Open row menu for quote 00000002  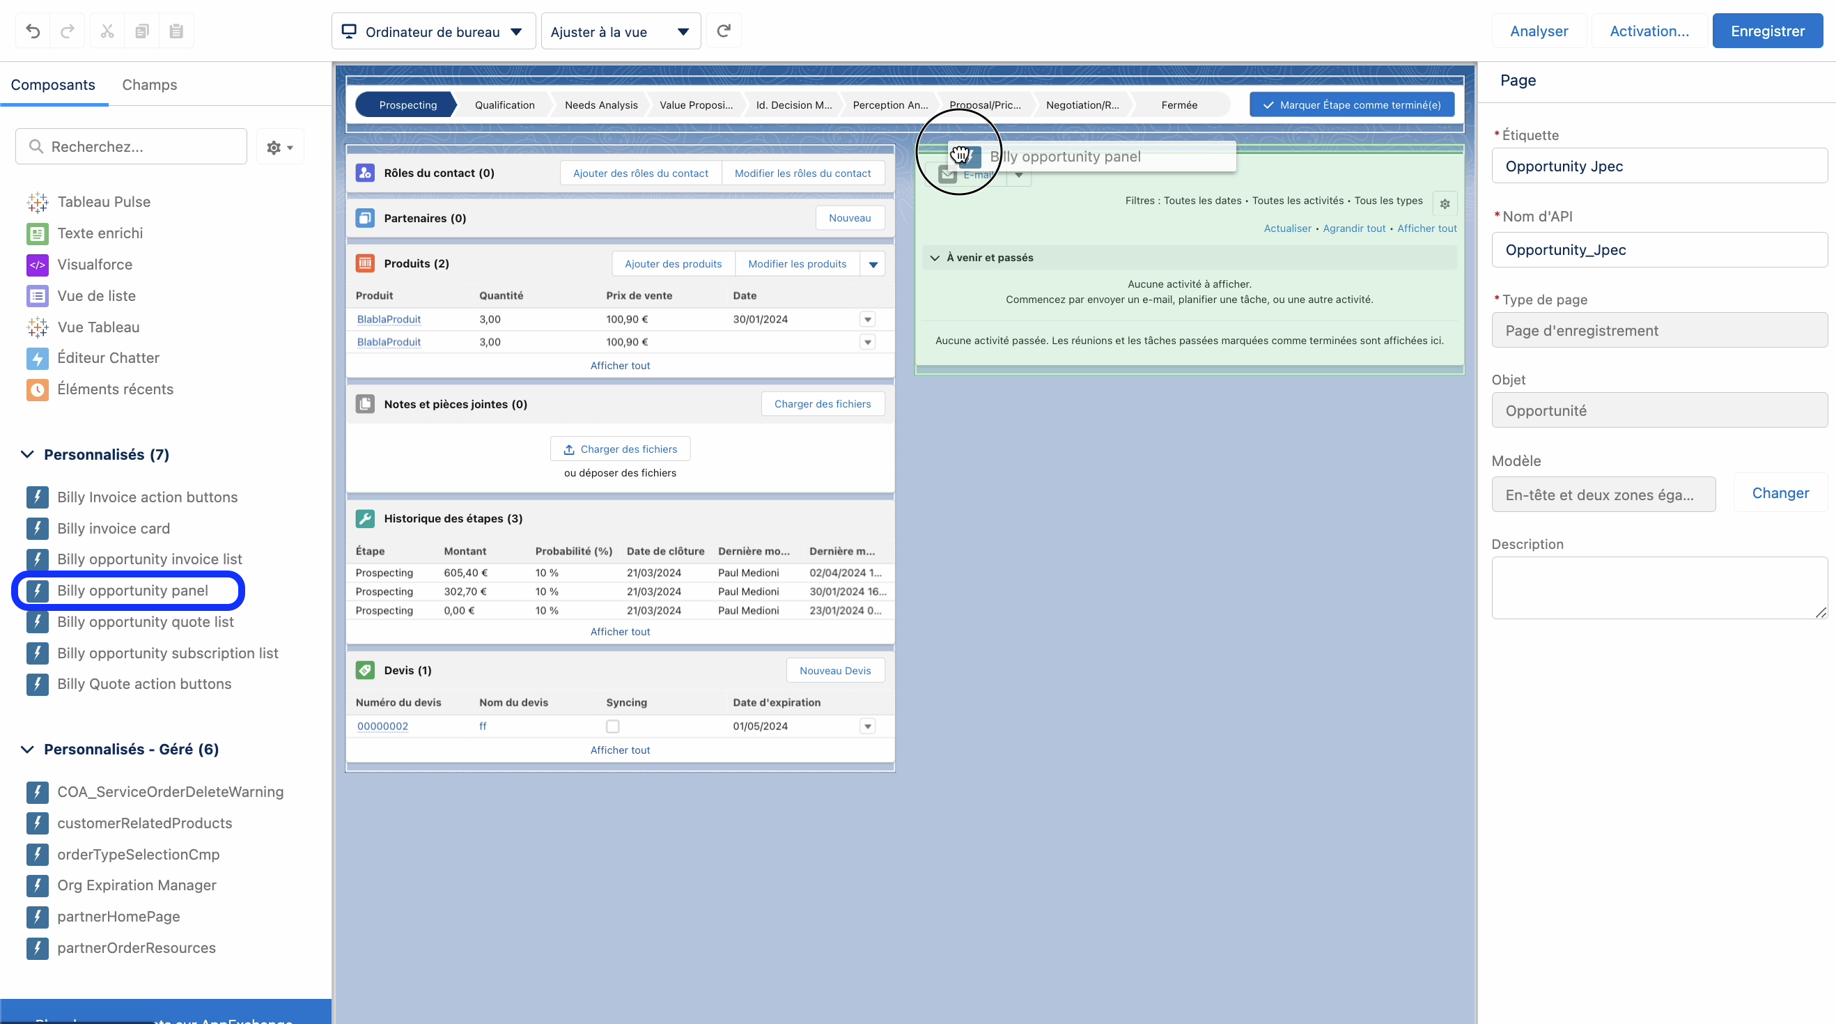(x=867, y=726)
